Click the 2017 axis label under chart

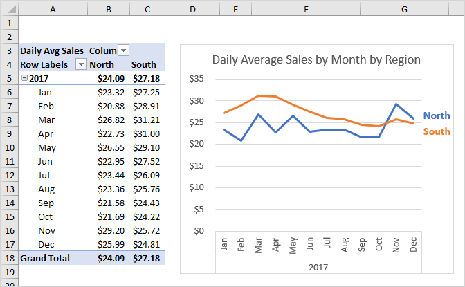coord(318,267)
